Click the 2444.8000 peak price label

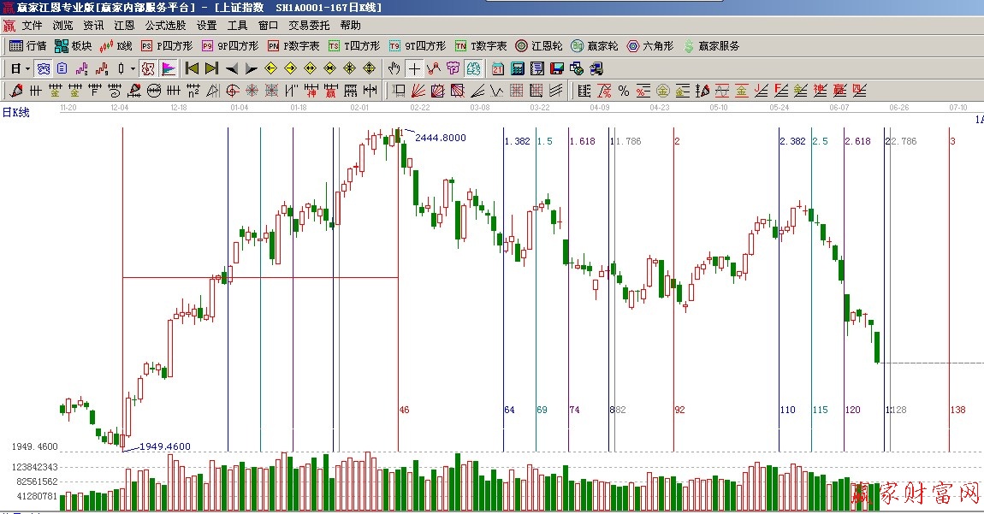click(441, 138)
